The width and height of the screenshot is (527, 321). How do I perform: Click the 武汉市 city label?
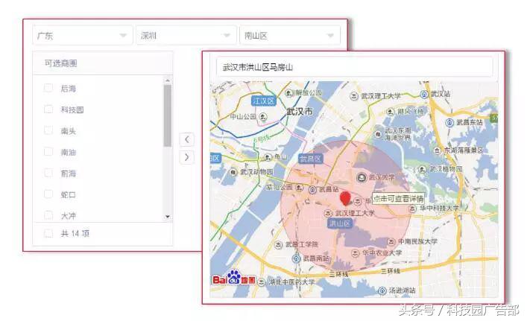pos(300,111)
